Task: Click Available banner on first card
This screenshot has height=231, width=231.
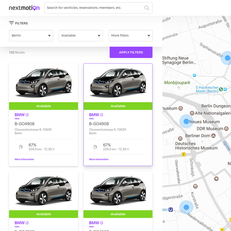Action: point(43,106)
